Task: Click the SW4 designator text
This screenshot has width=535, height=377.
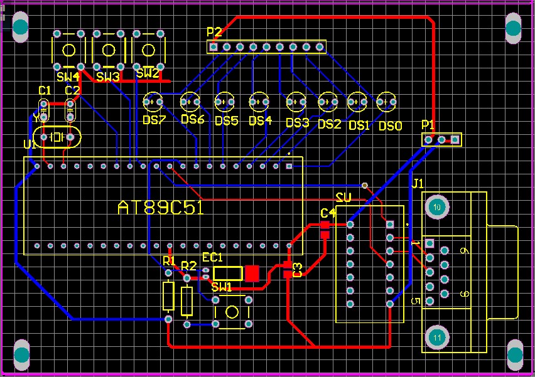Action: tap(68, 77)
